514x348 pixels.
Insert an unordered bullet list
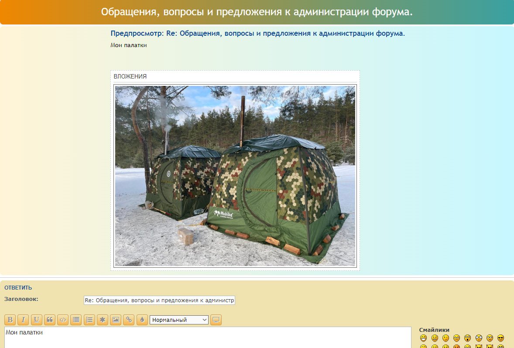[76, 320]
